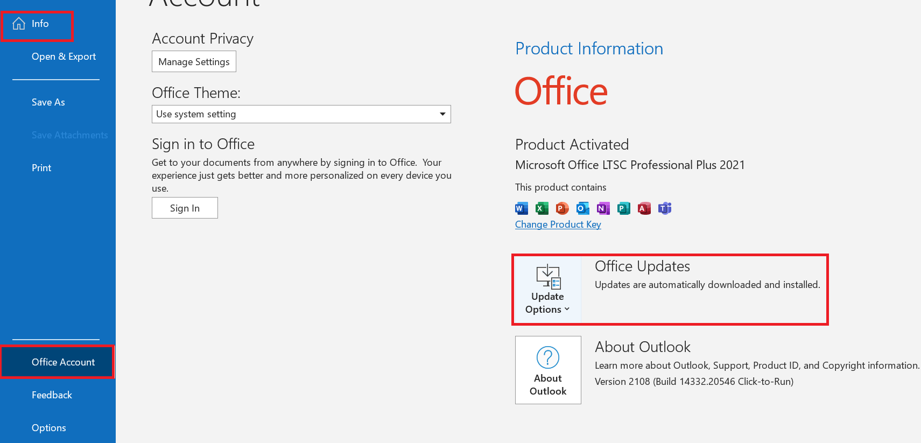Click the Office Theme dropdown arrow
921x443 pixels.
[442, 114]
